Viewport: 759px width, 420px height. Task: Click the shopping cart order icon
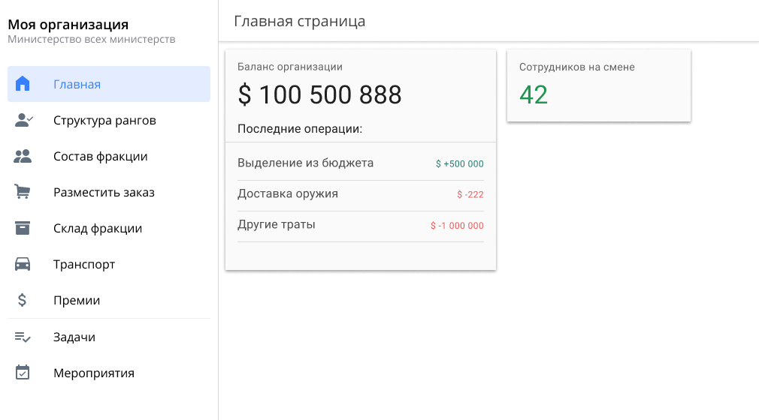[x=23, y=192]
